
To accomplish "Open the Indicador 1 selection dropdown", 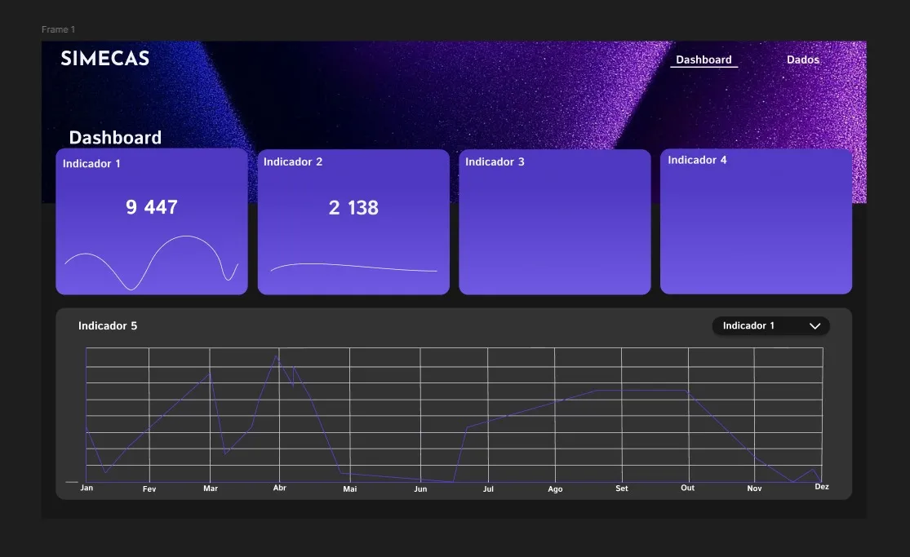I will point(770,325).
